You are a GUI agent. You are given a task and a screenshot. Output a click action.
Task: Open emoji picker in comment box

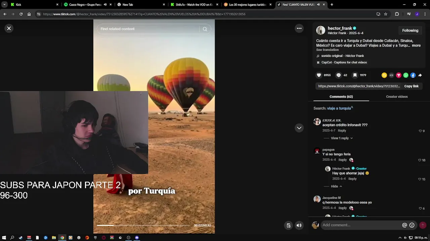click(412, 225)
